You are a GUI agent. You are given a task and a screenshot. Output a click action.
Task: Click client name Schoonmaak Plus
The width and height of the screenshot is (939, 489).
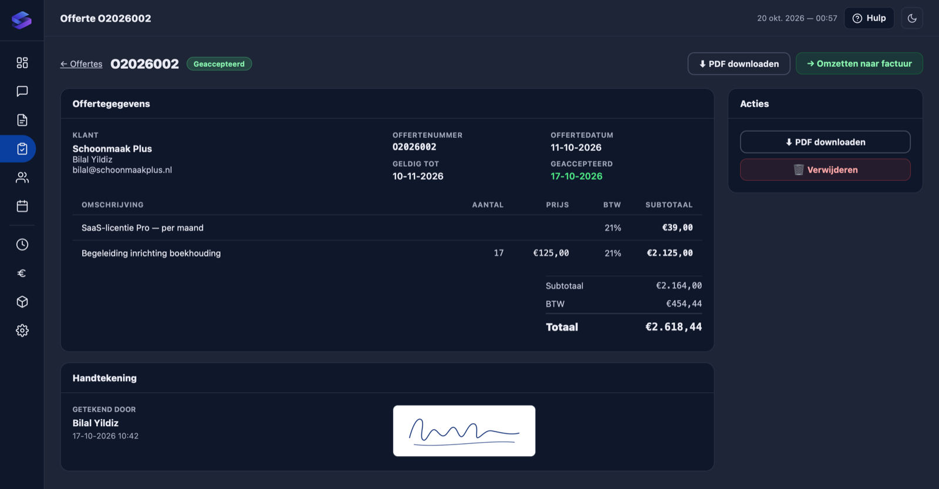point(112,149)
